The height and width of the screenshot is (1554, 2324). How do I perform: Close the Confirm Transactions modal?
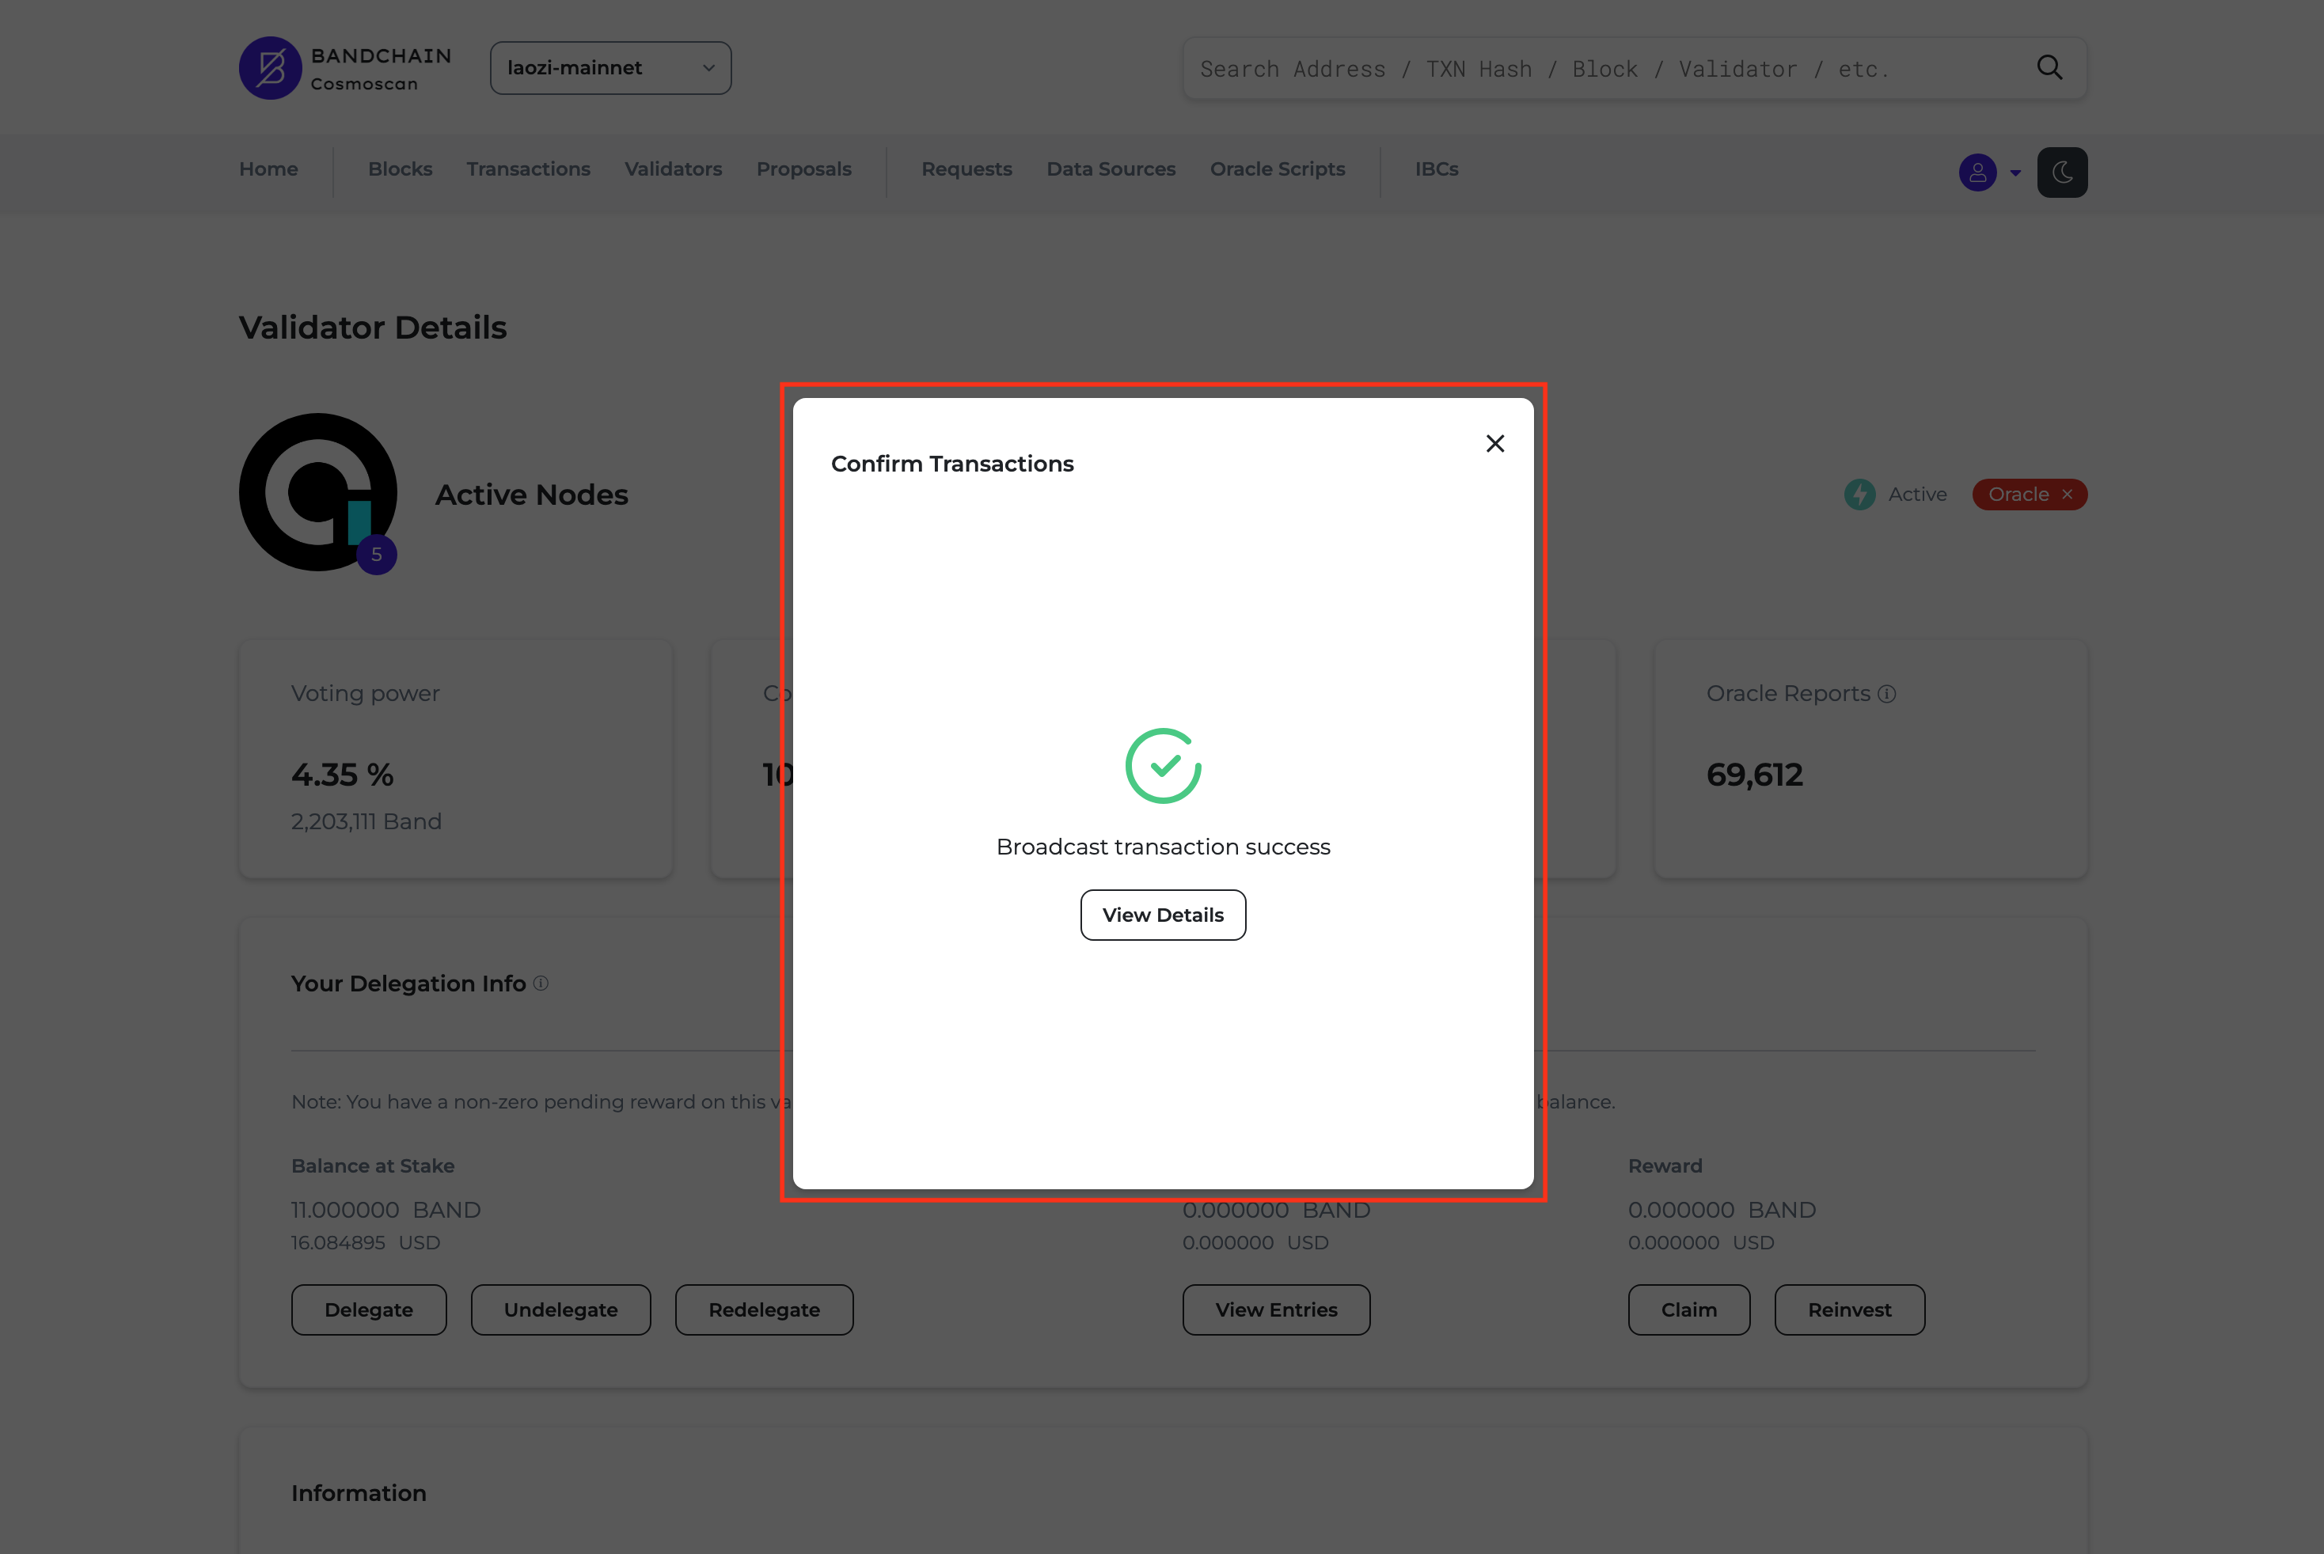1495,442
